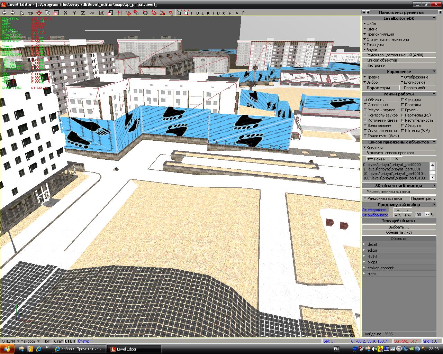
Task: Enable the Порталы edit mode
Action: pos(411,105)
